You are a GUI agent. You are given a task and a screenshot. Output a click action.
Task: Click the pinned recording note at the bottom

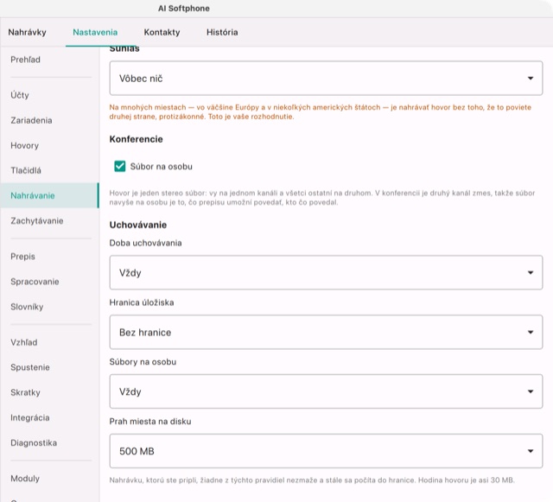tap(312, 480)
